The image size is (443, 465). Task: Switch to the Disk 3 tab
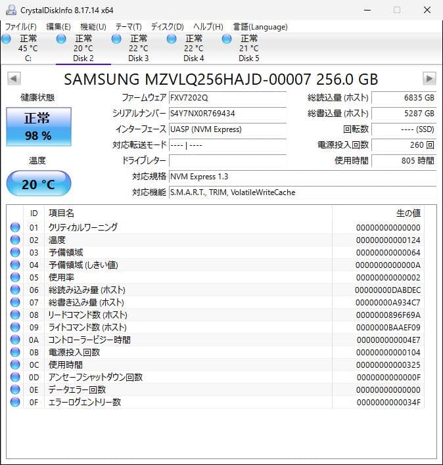click(x=139, y=49)
